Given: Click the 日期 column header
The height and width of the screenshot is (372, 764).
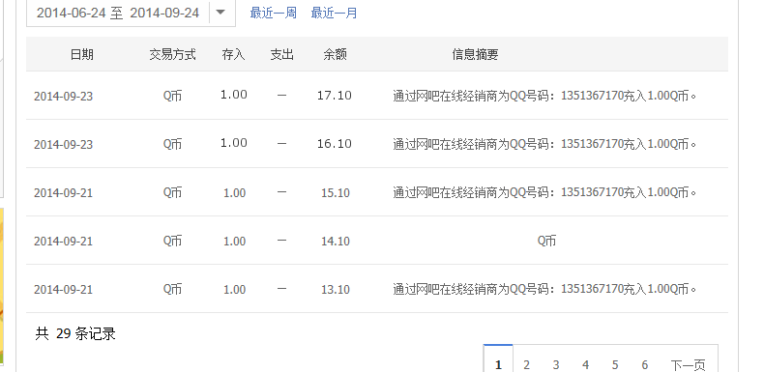Looking at the screenshot, I should click(x=82, y=54).
